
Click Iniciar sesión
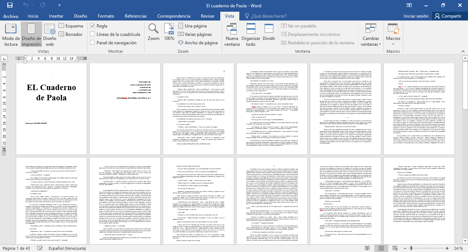(x=416, y=16)
